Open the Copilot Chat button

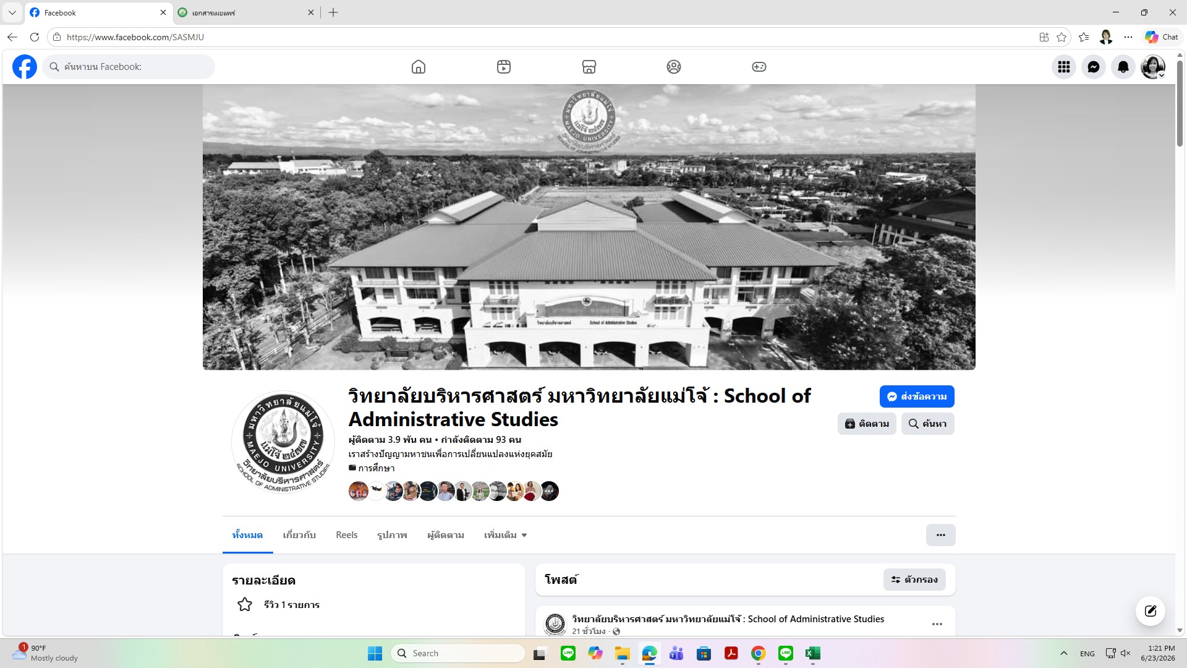[x=1162, y=37]
